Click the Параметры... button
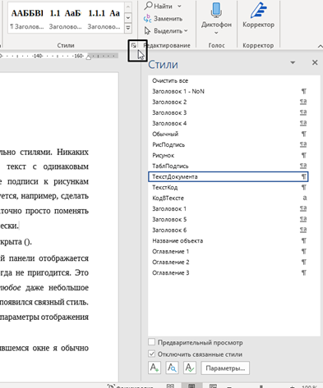This screenshot has width=323, height=388. [x=225, y=368]
